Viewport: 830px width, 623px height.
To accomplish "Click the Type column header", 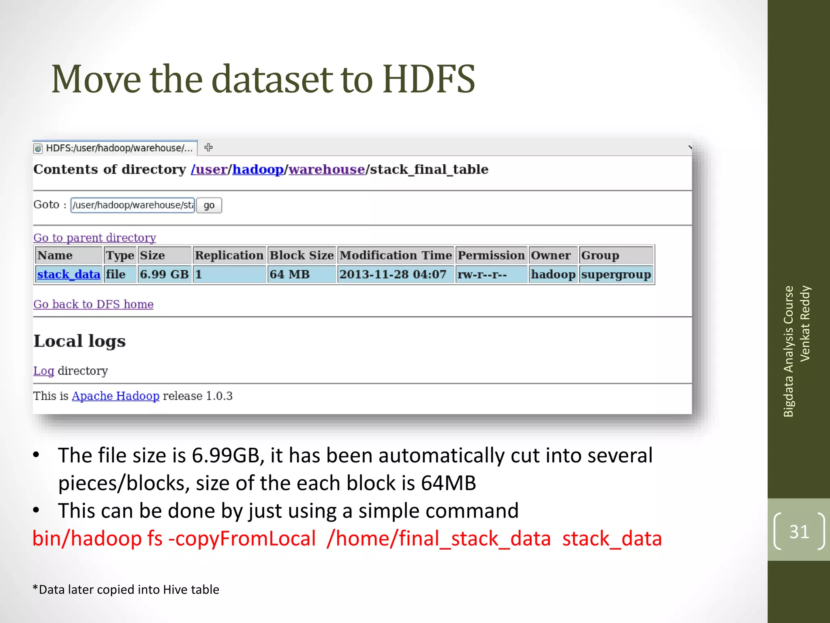I will click(120, 256).
